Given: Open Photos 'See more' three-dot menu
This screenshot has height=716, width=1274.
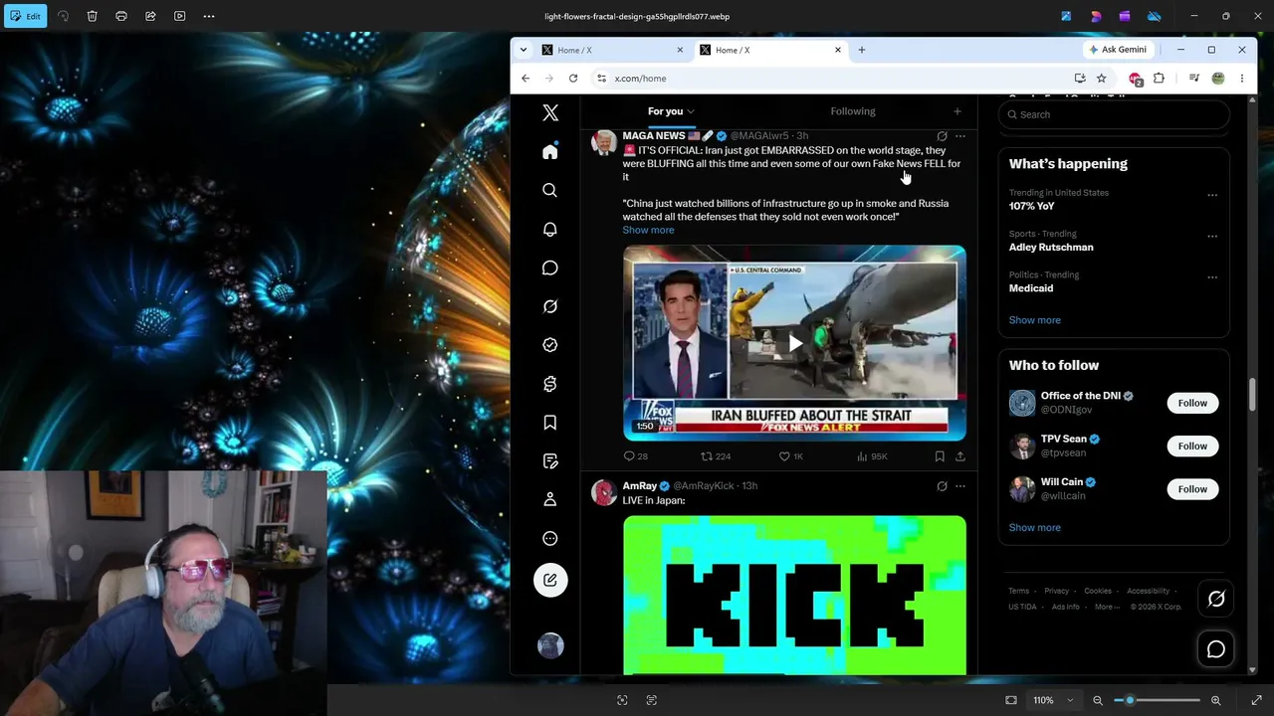Looking at the screenshot, I should [x=209, y=16].
